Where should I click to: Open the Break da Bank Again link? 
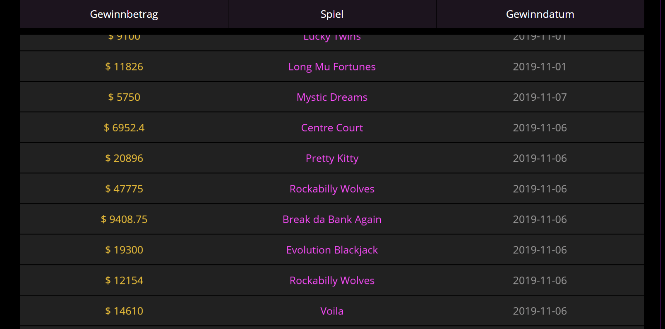point(332,220)
